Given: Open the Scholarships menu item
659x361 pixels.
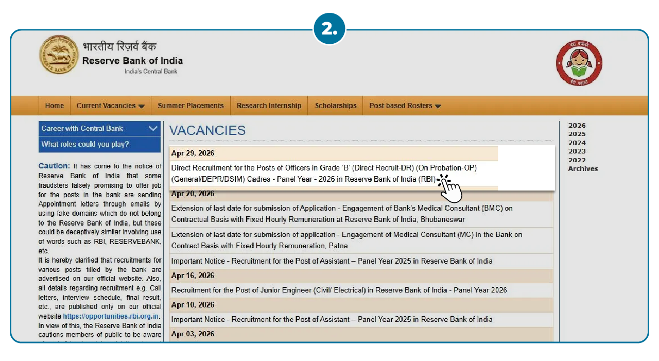Looking at the screenshot, I should [336, 106].
